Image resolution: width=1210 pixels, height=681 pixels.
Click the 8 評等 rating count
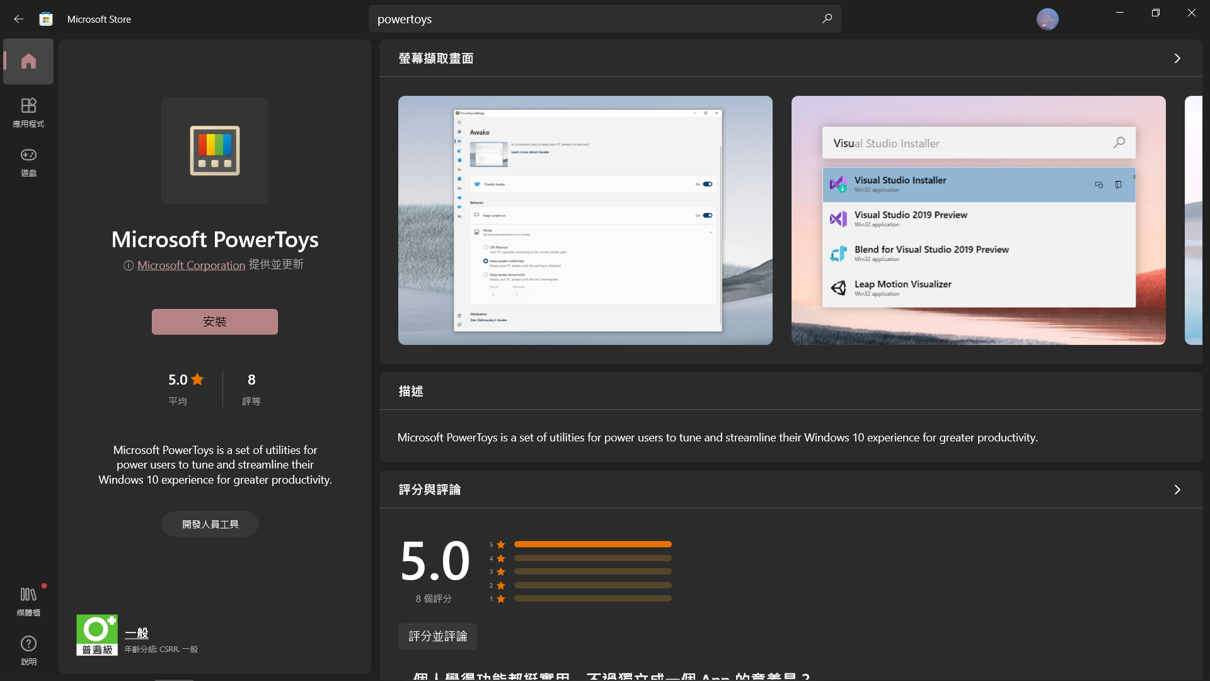[x=251, y=388]
